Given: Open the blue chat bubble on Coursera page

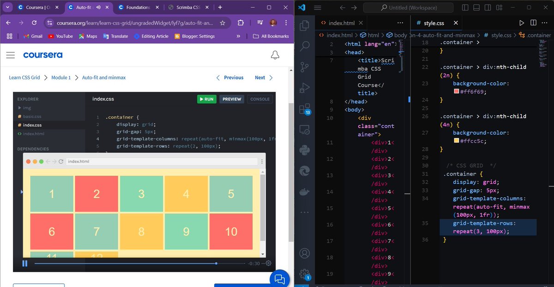Looking at the screenshot, I should pos(279,278).
